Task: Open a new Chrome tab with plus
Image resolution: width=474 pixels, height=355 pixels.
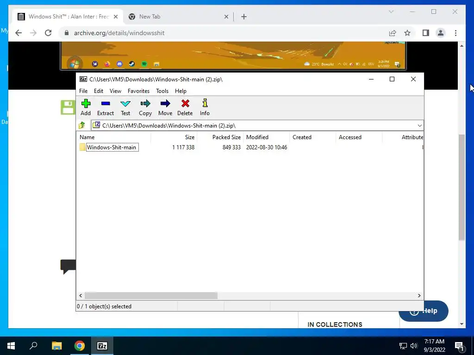Action: pos(243,17)
